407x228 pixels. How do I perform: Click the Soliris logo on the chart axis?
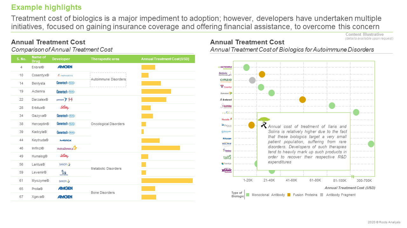pyautogui.click(x=227, y=144)
